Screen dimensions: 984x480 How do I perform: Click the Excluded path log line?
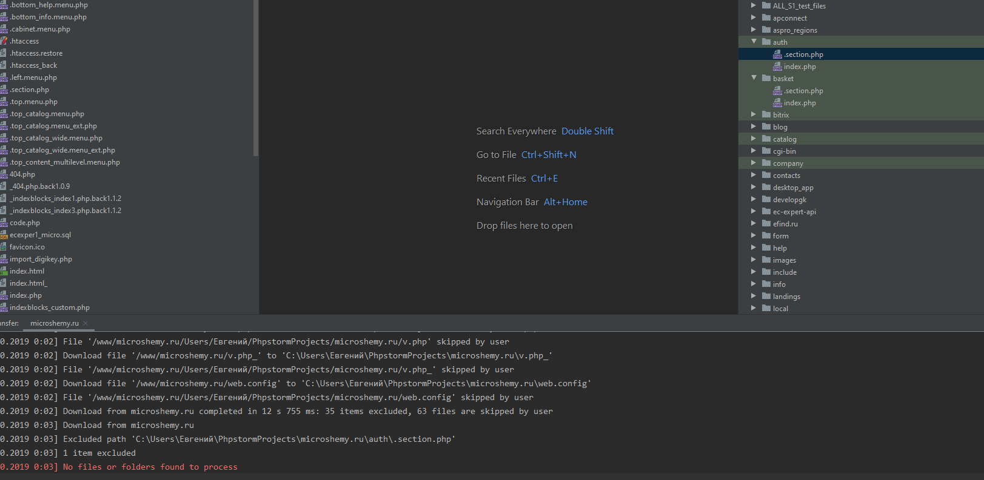tap(259, 439)
